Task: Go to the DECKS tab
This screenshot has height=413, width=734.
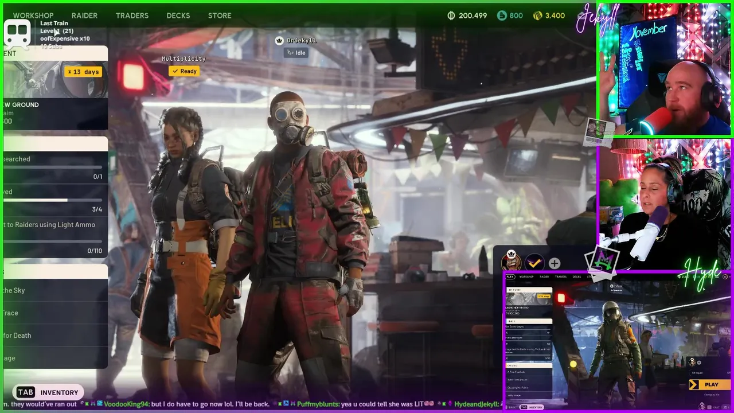Action: [x=178, y=15]
